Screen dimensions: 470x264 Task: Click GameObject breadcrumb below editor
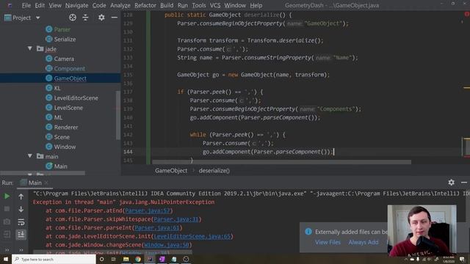(171, 171)
